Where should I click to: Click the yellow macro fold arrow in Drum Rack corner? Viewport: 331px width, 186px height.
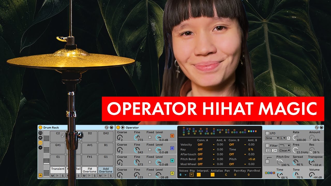40,175
